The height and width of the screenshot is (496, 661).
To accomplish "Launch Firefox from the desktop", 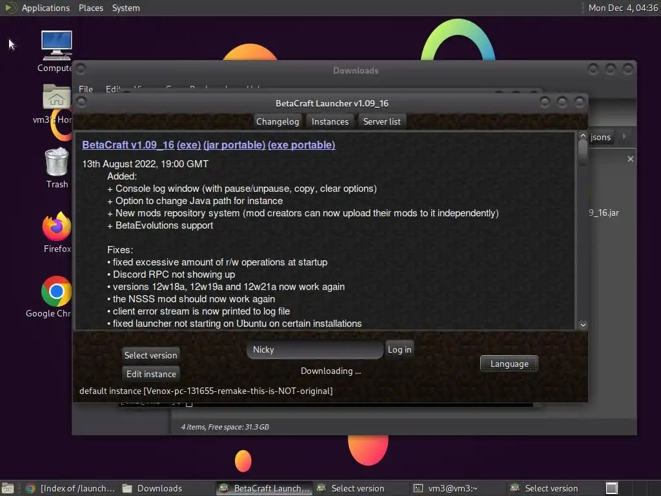I will [x=57, y=226].
